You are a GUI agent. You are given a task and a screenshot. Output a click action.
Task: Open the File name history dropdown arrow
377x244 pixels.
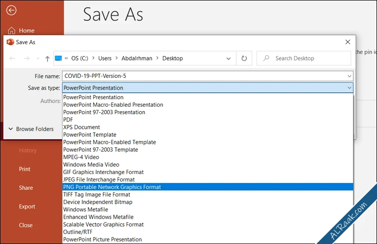click(x=349, y=76)
